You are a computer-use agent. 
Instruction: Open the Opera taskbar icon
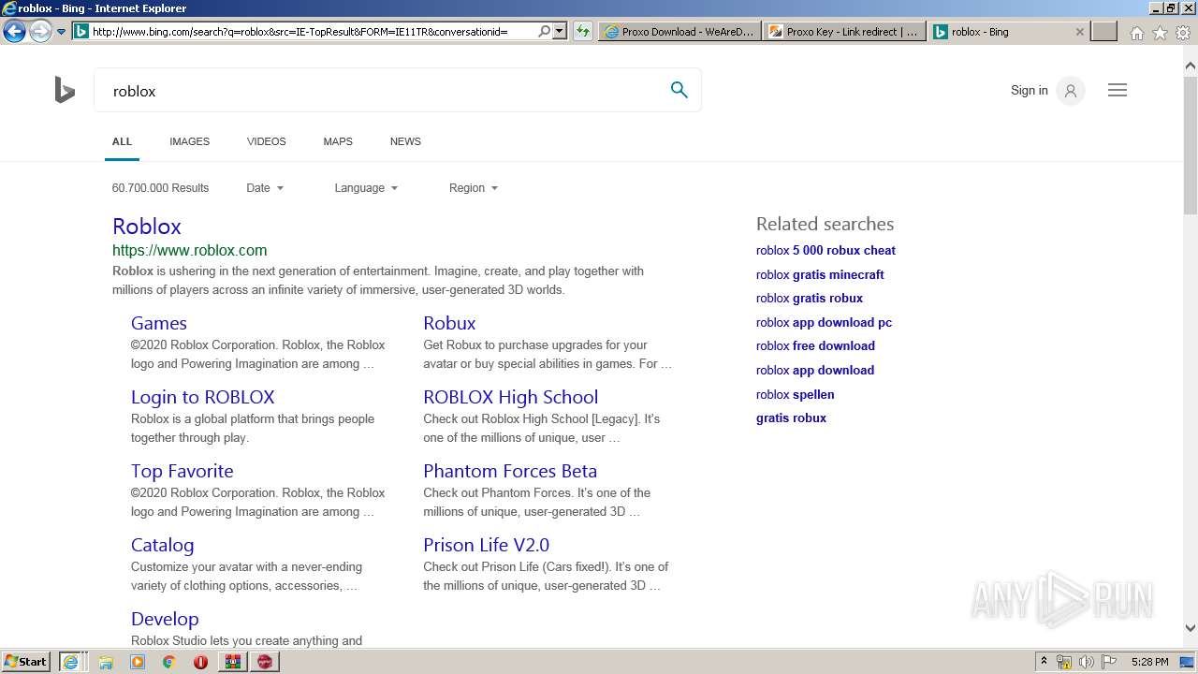pos(200,662)
